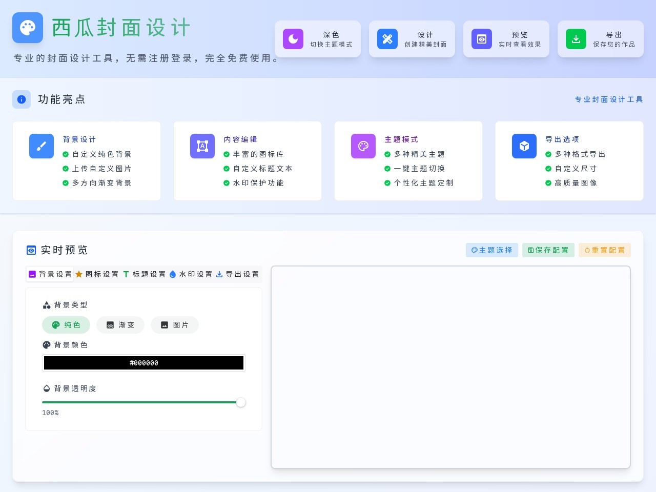Click the eye icon beside 实时预览
Image resolution: width=656 pixels, height=492 pixels.
(x=31, y=250)
